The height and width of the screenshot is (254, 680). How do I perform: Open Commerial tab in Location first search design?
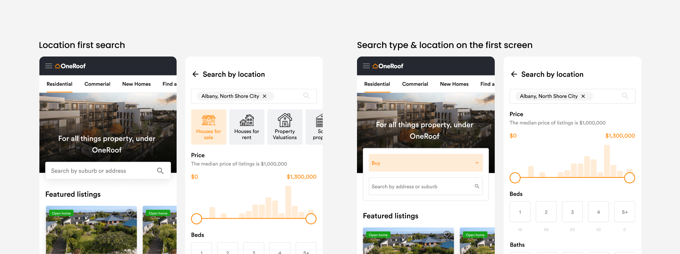pos(97,84)
